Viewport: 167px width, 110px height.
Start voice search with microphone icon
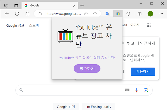[136, 90]
